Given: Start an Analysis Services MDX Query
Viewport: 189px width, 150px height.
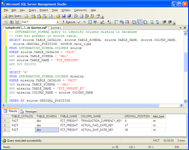Looking at the screenshot, I should pos(33,16).
